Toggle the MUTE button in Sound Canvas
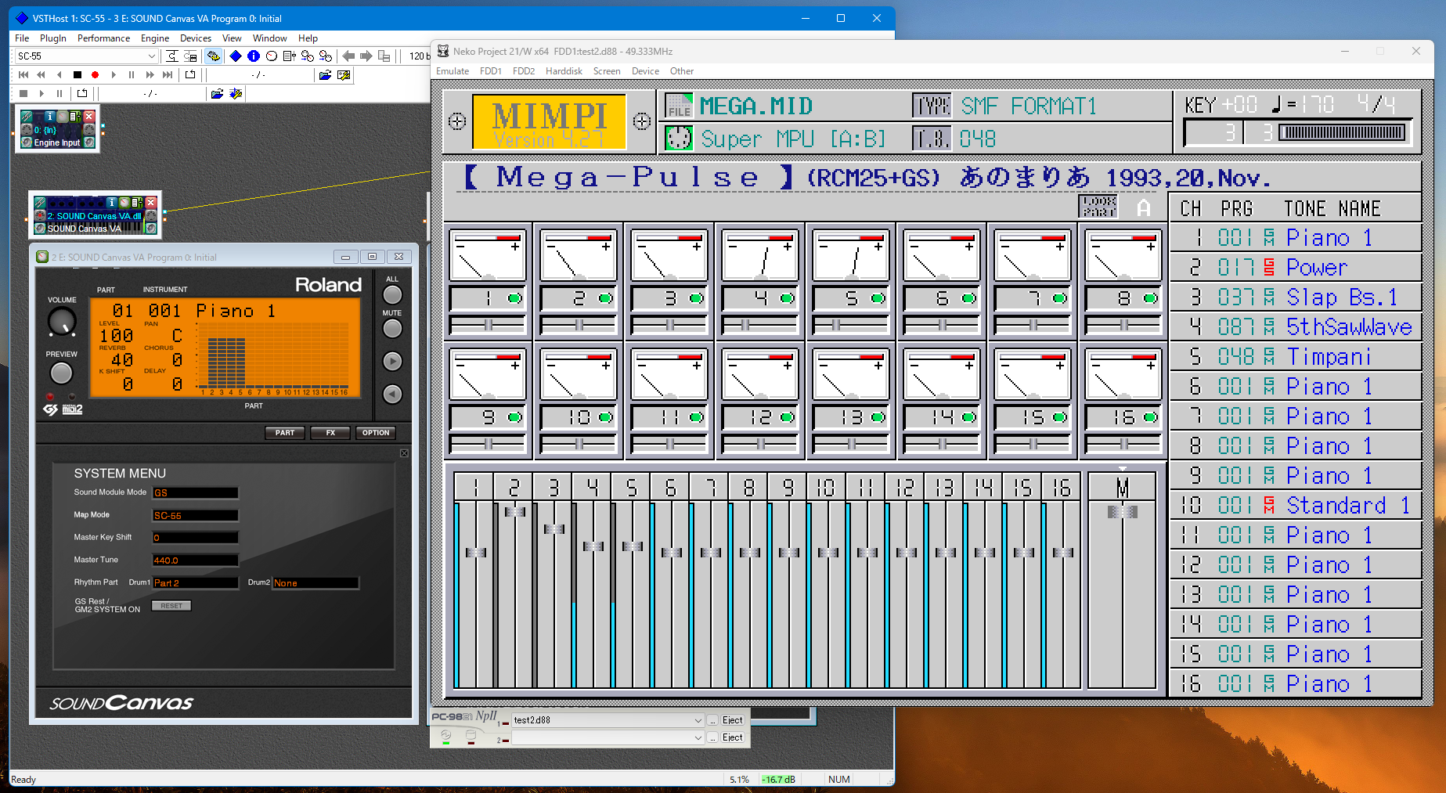Screen dimensions: 1446x793 point(392,328)
